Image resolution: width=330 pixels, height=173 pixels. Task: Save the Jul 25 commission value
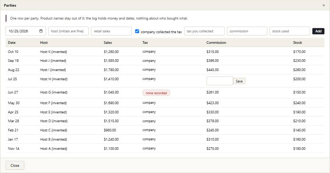tap(239, 81)
